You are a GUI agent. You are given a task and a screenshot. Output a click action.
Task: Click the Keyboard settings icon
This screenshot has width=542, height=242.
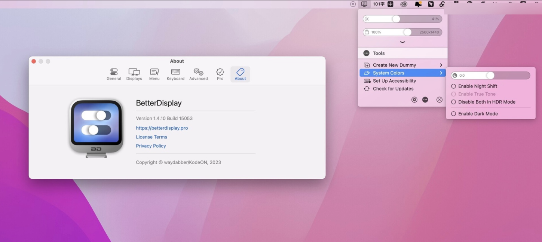pos(175,74)
